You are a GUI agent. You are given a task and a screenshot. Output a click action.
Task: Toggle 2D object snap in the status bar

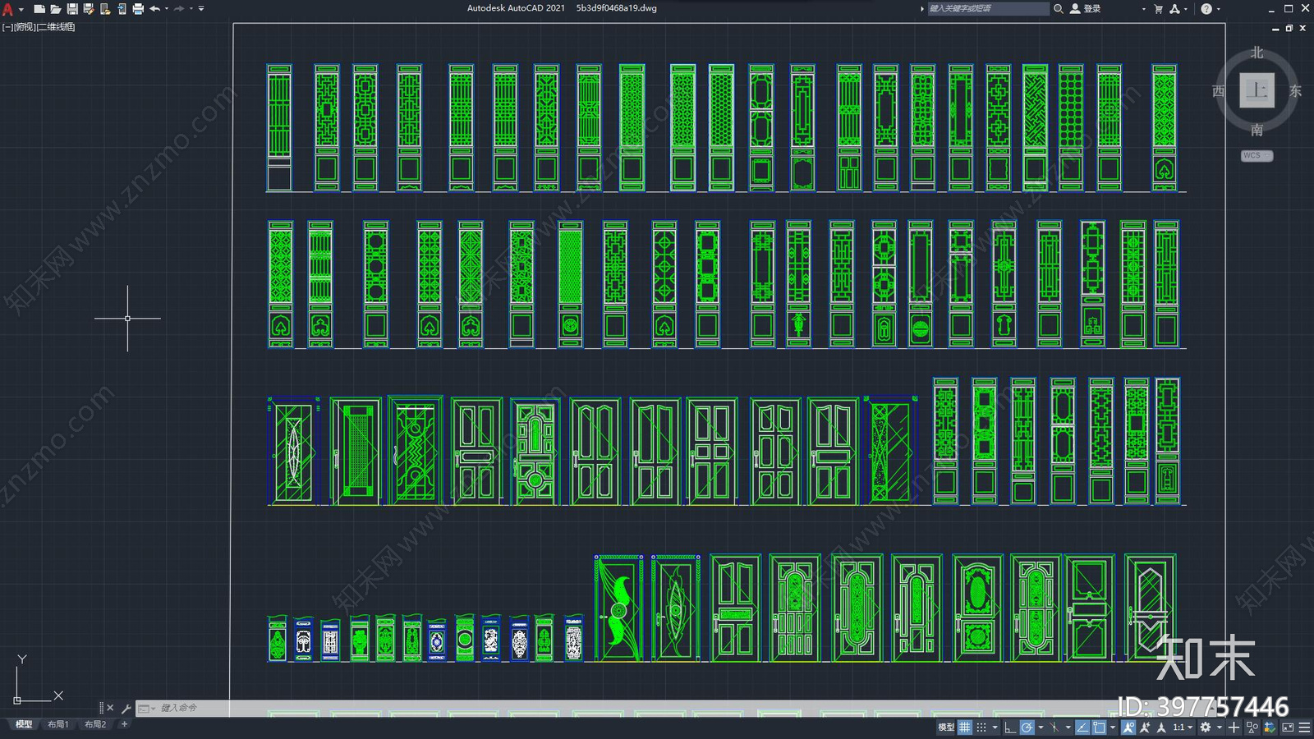tap(1099, 728)
